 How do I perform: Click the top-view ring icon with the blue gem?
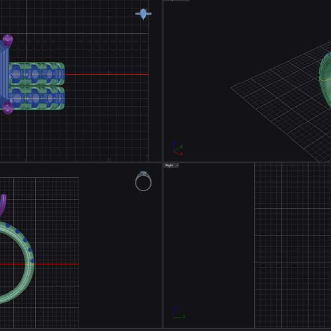(x=143, y=14)
